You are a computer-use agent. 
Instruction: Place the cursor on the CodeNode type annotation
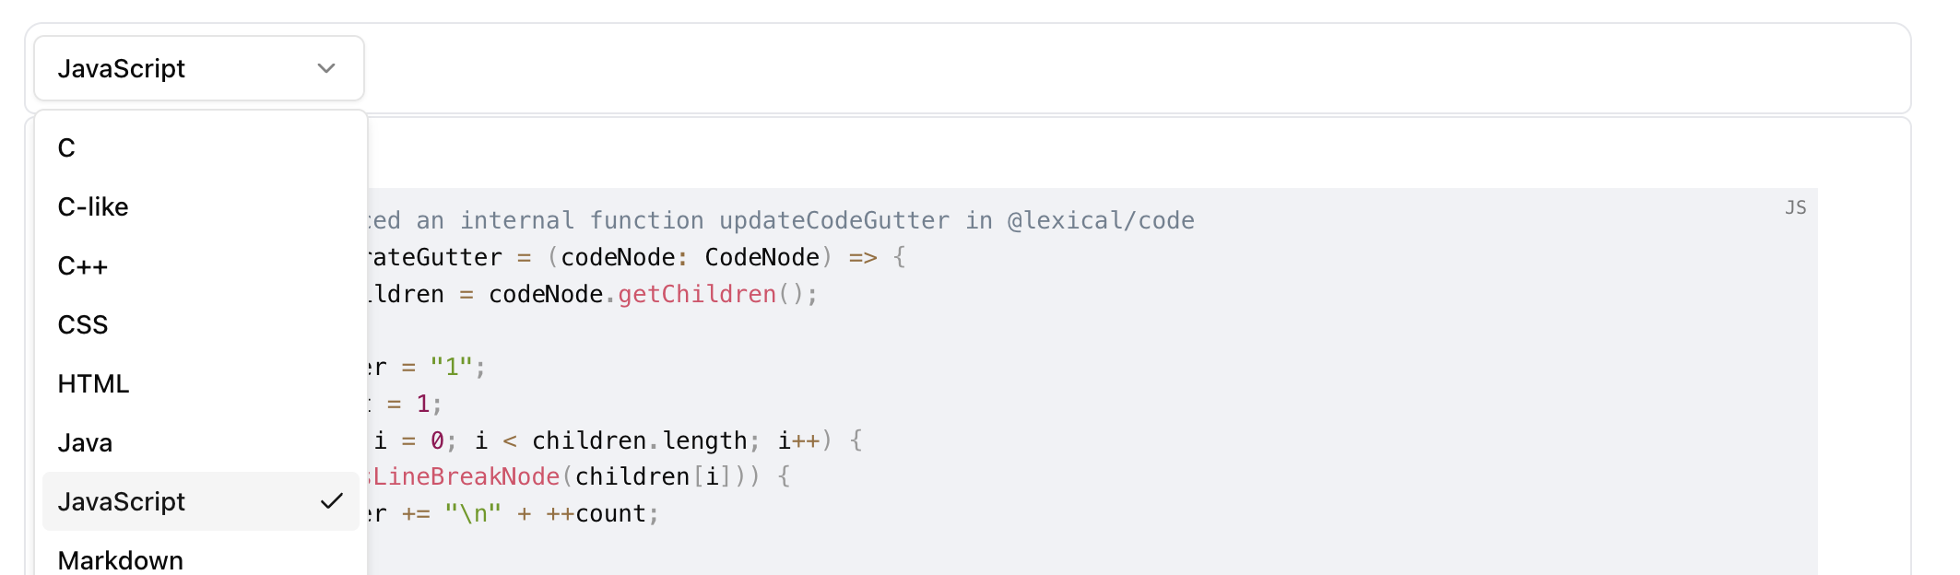coord(762,257)
